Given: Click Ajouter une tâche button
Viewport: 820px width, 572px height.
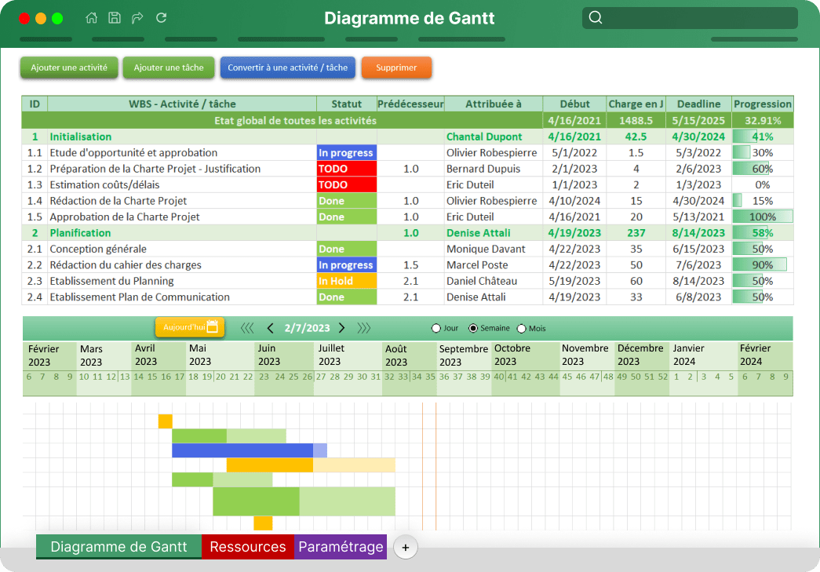Looking at the screenshot, I should coord(169,67).
